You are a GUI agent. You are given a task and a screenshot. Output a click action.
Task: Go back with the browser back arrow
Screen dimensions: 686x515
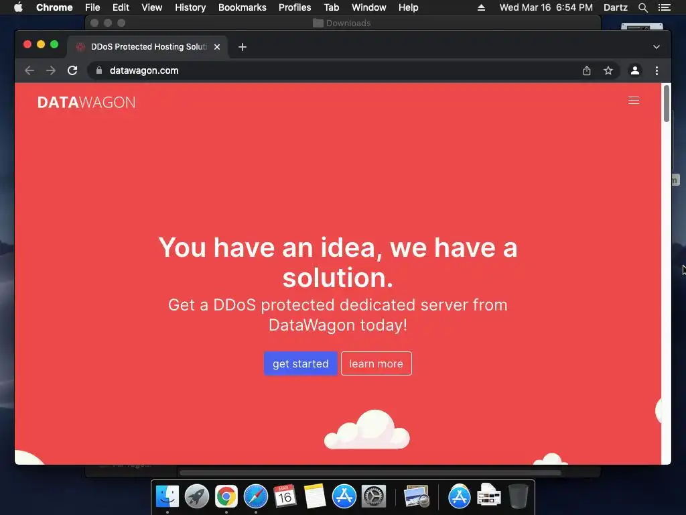pos(29,70)
